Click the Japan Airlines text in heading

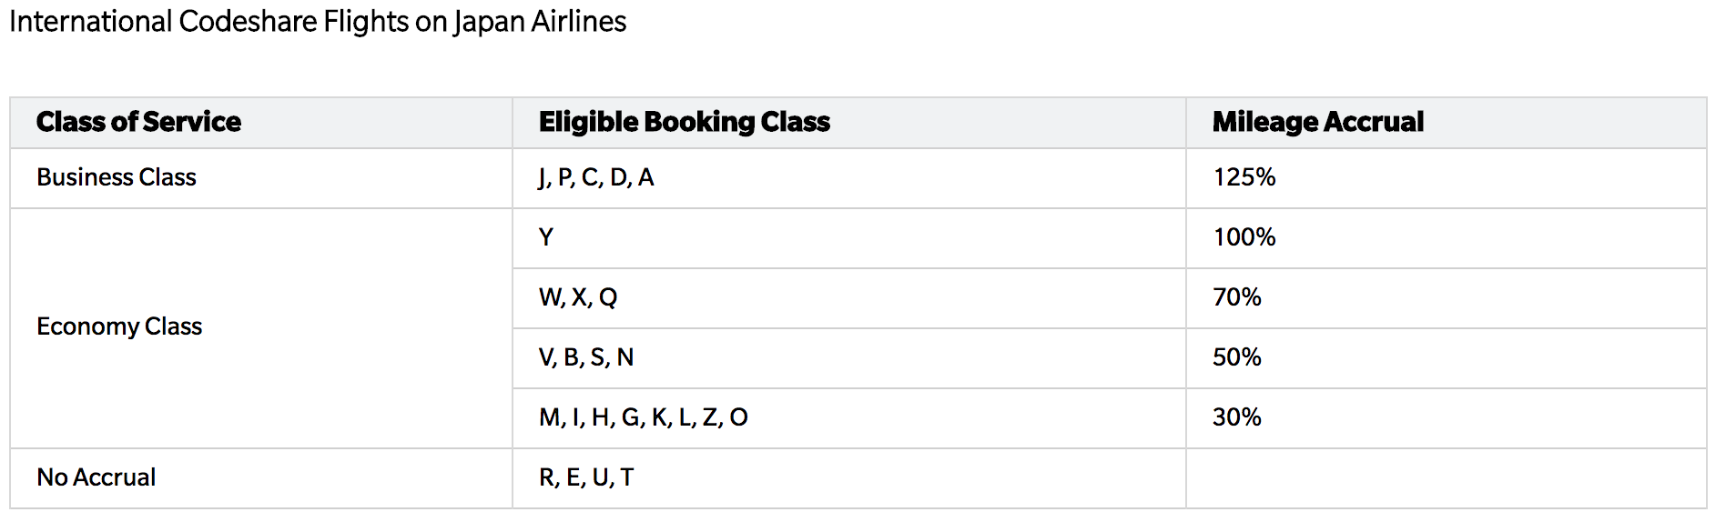tap(540, 22)
